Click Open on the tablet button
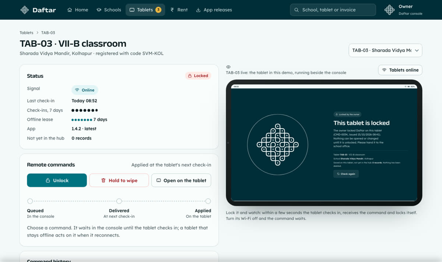442x262 pixels. click(181, 181)
